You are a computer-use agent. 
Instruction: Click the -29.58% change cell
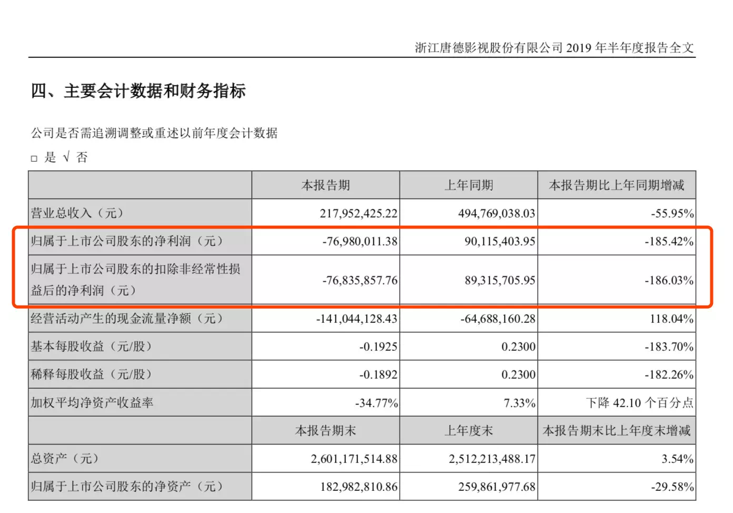672,487
